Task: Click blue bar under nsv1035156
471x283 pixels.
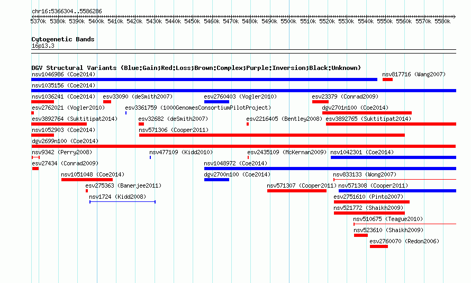Action: [x=243, y=91]
